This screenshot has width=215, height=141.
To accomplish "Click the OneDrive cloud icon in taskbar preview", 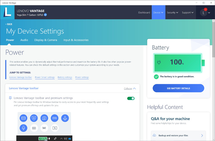I will [70, 139].
